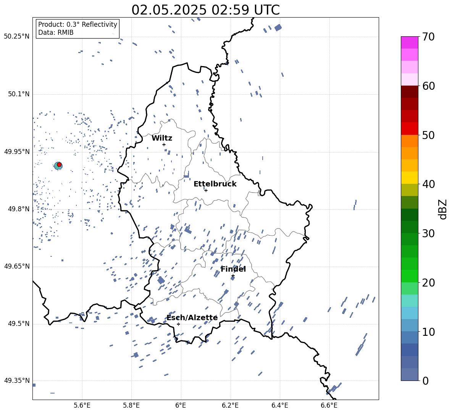Click the colorbar 70 tick label
The image size is (452, 413).
click(x=428, y=37)
